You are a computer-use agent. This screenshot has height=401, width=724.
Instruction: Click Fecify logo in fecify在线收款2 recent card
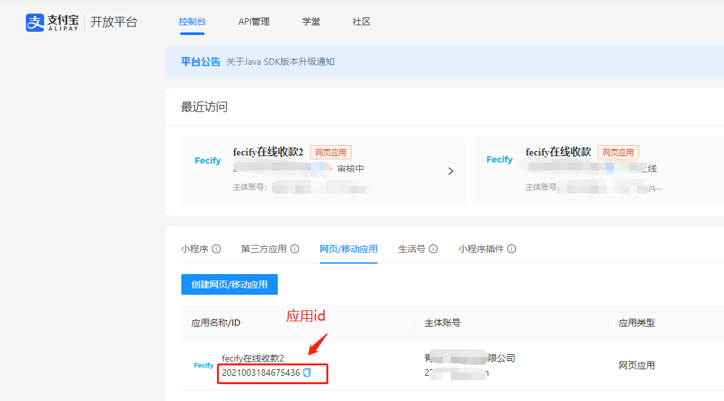coord(208,160)
